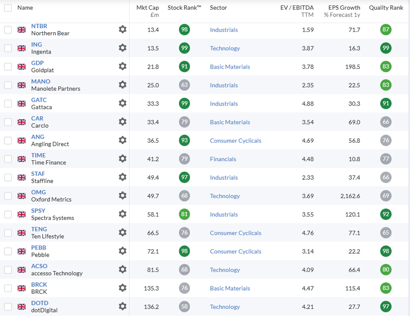
Task: Open the Financials sector link
Action: point(223,159)
